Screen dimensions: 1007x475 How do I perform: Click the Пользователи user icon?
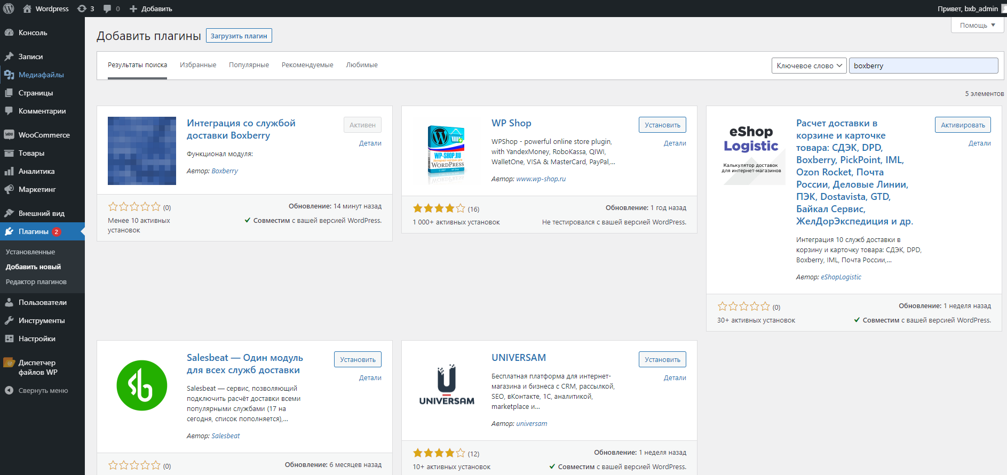[9, 302]
